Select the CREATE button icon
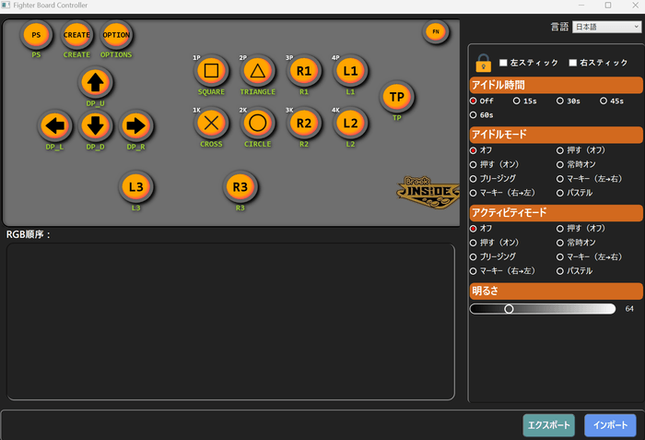The image size is (645, 440). [x=76, y=35]
